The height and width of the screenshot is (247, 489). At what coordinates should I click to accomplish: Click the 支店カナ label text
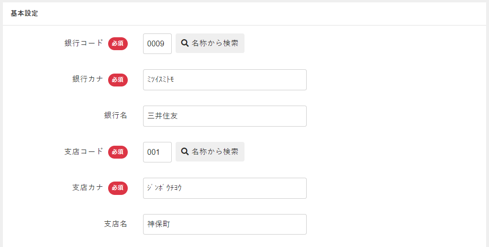pos(88,188)
